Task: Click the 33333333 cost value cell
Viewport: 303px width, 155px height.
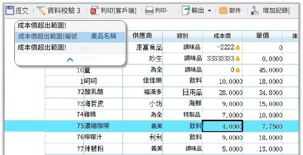Action: pos(222,59)
